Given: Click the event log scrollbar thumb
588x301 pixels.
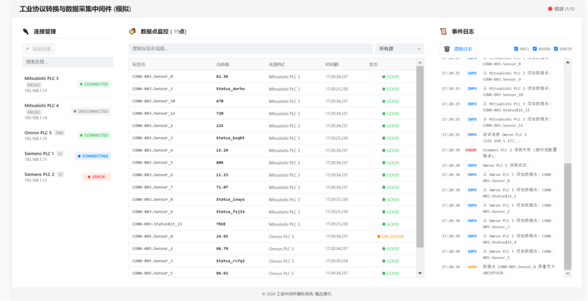Looking at the screenshot, I should (x=568, y=216).
